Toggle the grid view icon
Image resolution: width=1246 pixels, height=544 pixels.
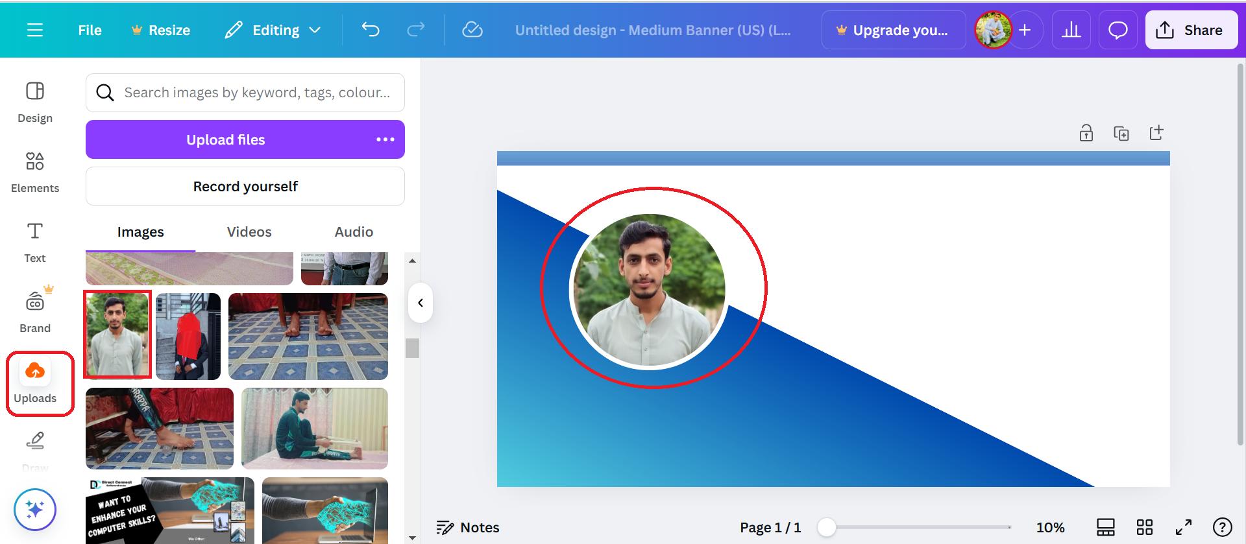1145,527
